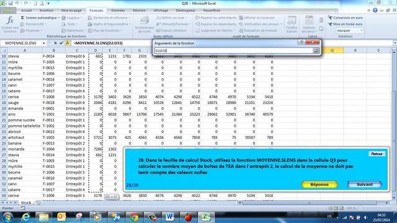
Task: Open the Financier functions dropdown
Action: (32, 30)
